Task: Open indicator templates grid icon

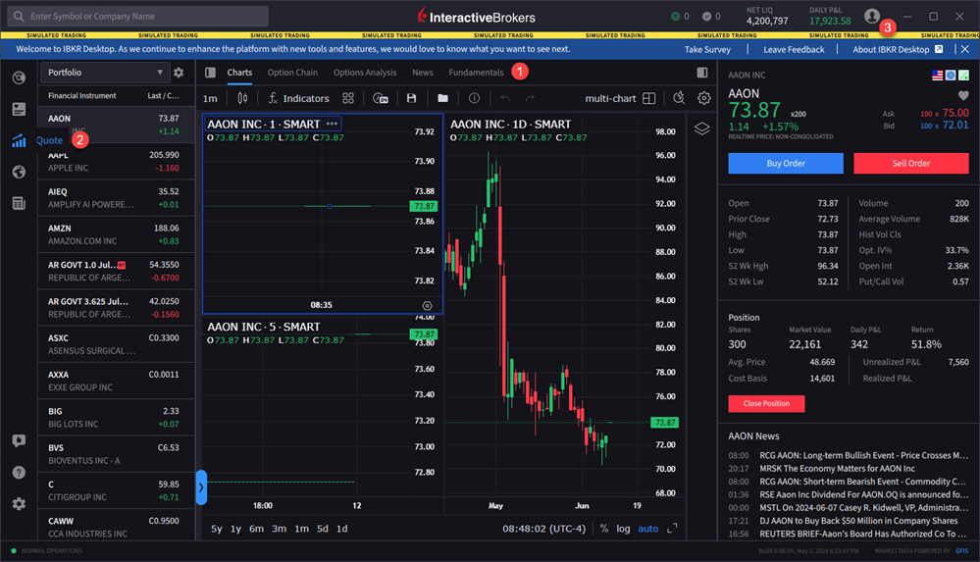Action: (x=348, y=98)
